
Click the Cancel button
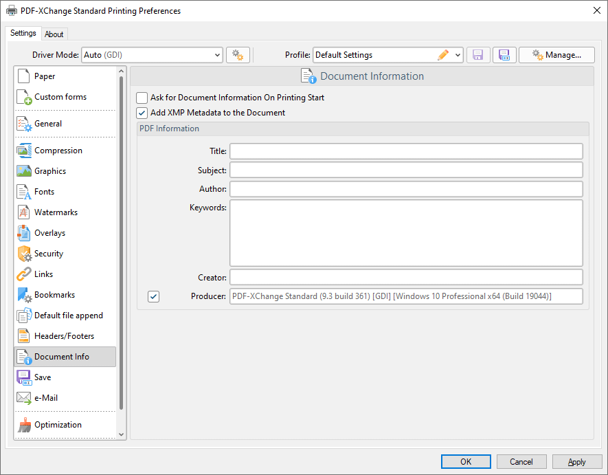pyautogui.click(x=521, y=462)
